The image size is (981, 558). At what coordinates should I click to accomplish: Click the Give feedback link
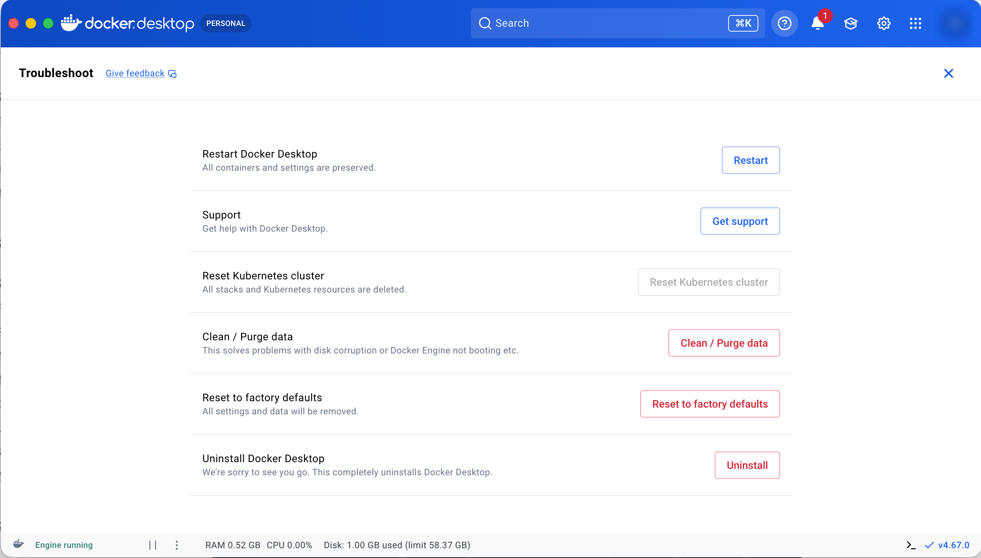click(x=135, y=73)
